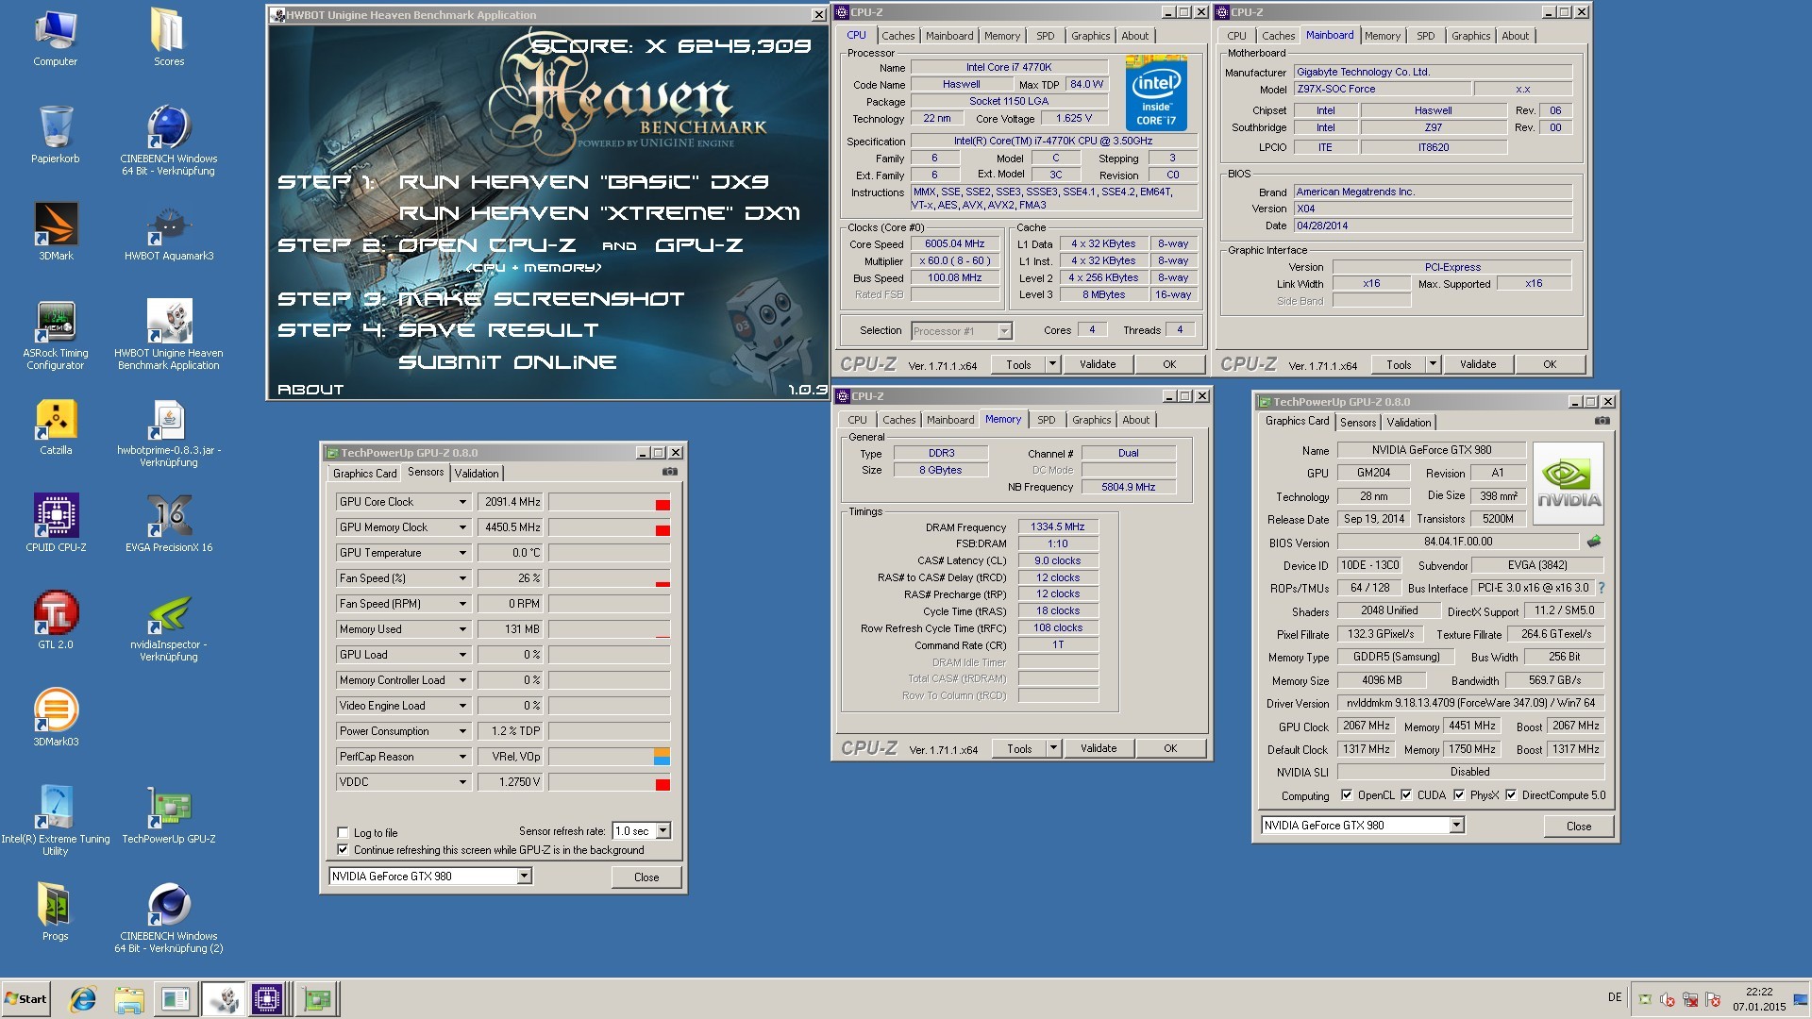The height and width of the screenshot is (1019, 1812).
Task: Open the Papierkorb recycle bin
Action: [x=56, y=135]
